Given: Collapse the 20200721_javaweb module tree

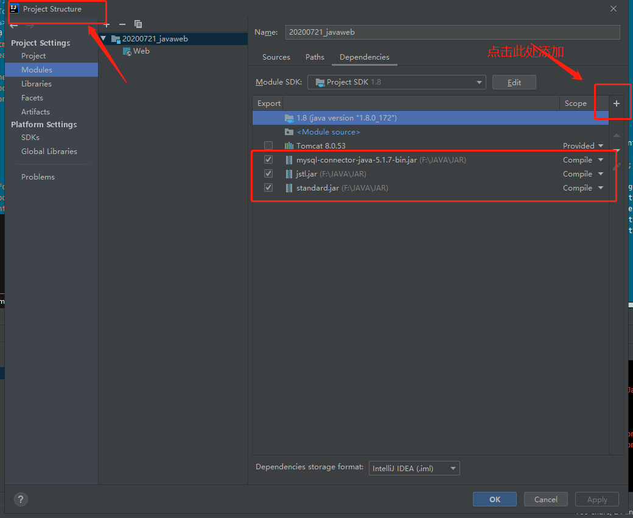Looking at the screenshot, I should point(103,39).
